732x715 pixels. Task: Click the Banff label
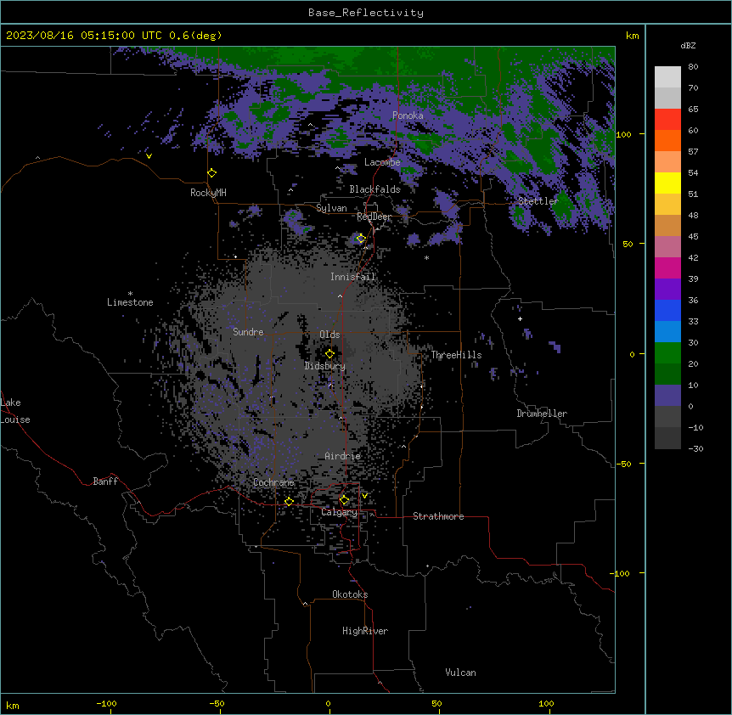click(x=105, y=481)
